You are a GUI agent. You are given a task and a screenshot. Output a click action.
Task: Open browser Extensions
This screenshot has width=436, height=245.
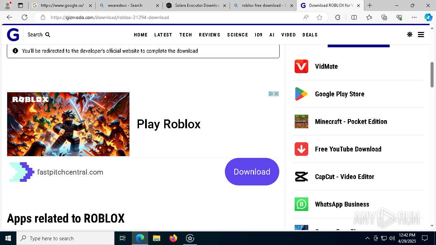click(338, 17)
